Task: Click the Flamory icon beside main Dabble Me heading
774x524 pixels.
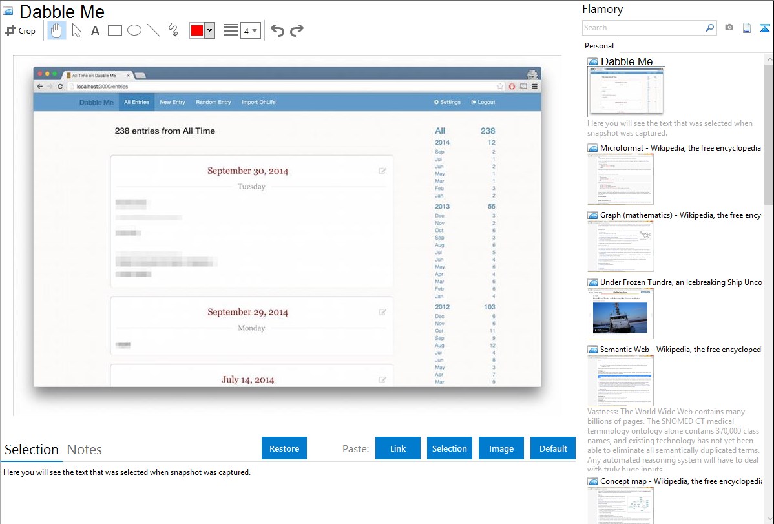Action: [x=8, y=12]
